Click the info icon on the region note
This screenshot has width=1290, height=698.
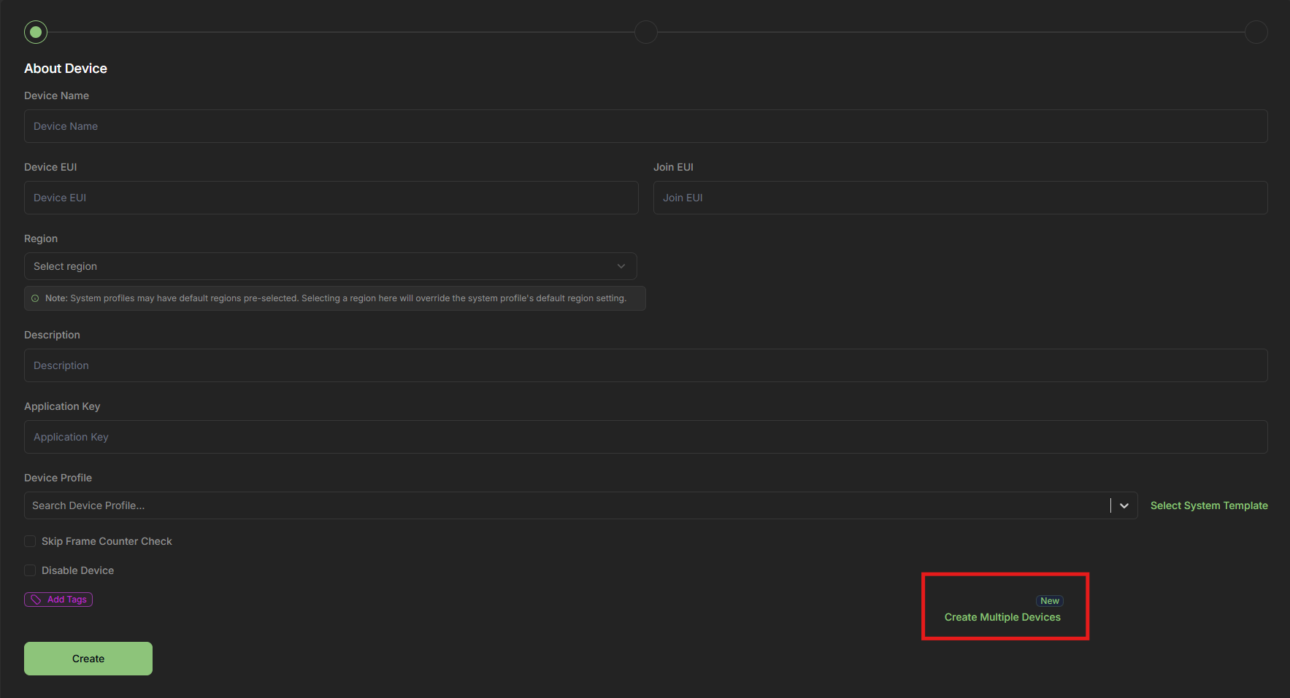pos(36,298)
